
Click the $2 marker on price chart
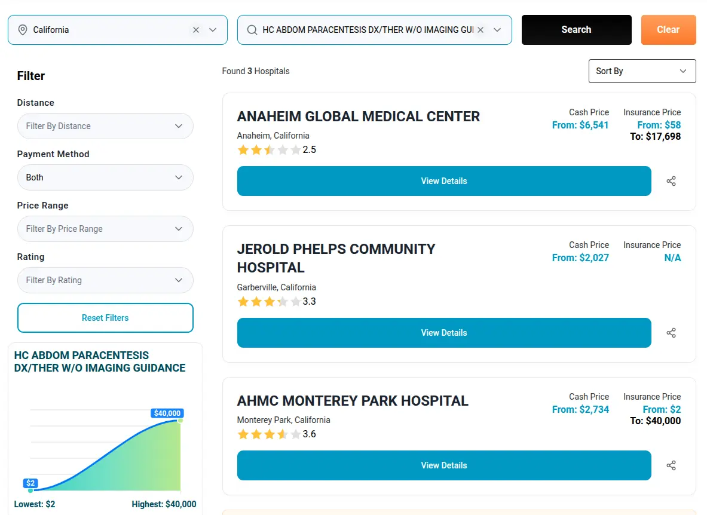tap(30, 483)
